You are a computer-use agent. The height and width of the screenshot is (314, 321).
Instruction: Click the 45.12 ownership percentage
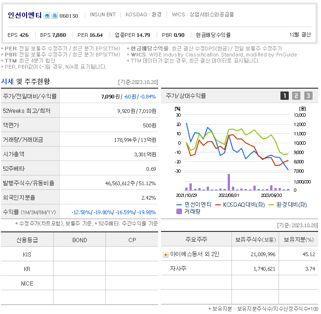309,254
